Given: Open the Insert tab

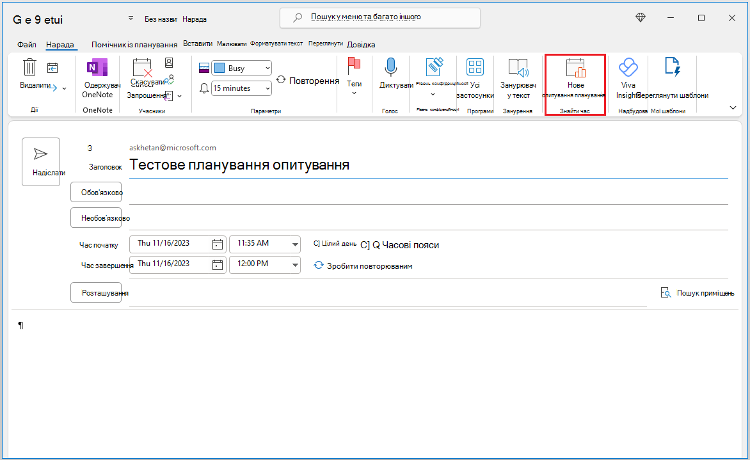Looking at the screenshot, I should (x=198, y=44).
